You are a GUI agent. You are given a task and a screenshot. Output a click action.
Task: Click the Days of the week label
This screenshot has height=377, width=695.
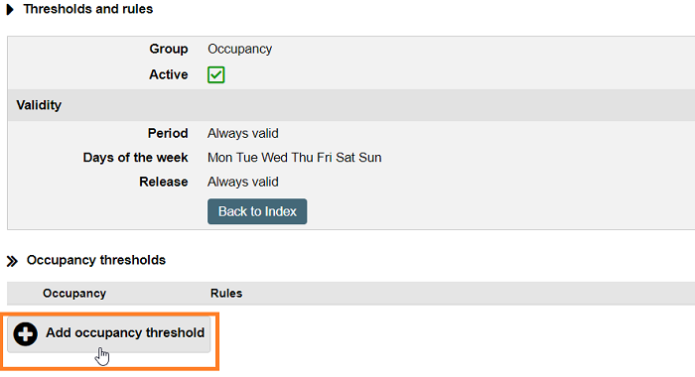[136, 158]
